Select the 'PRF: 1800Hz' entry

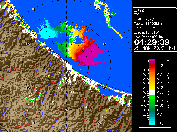point(145,28)
